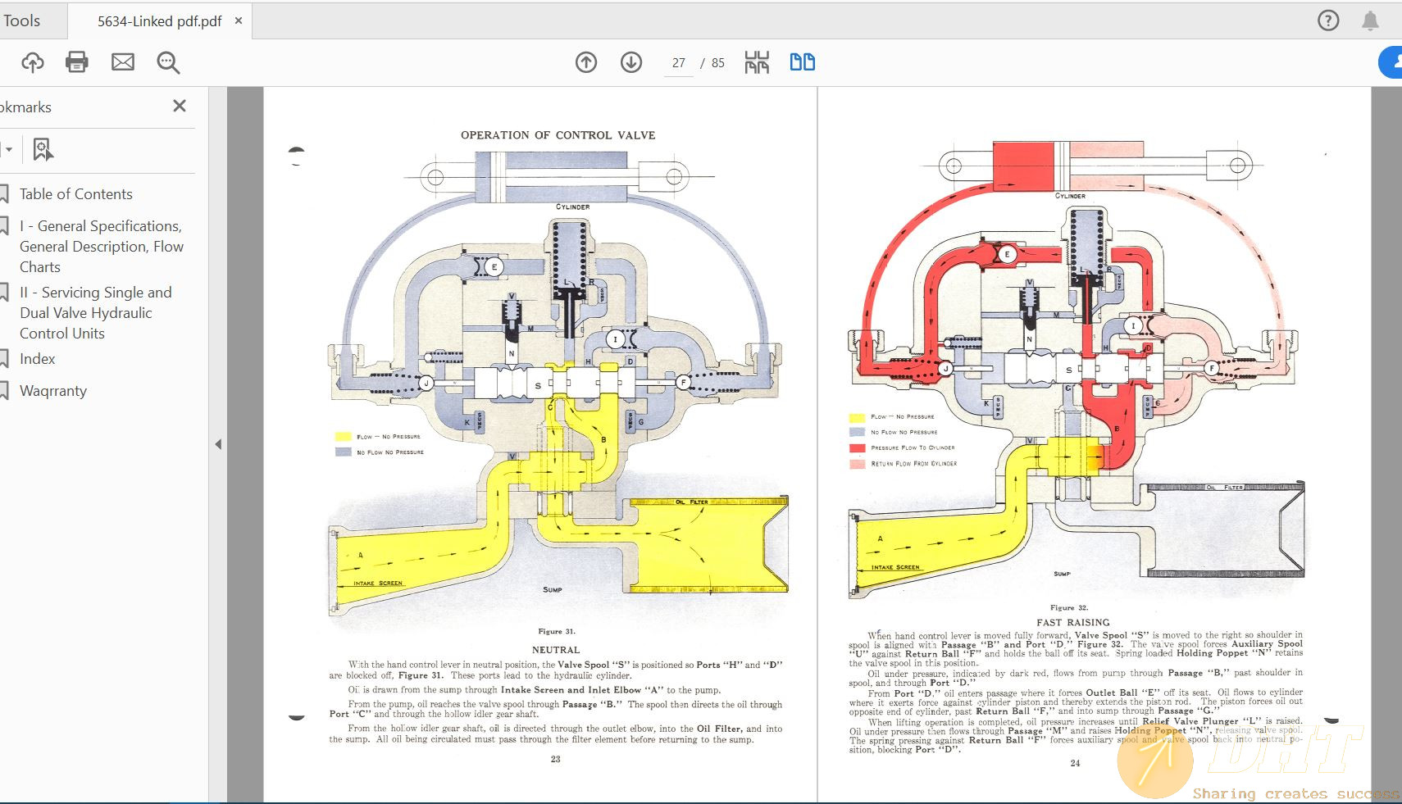Click the FAST RAISING section heading

pyautogui.click(x=1073, y=622)
